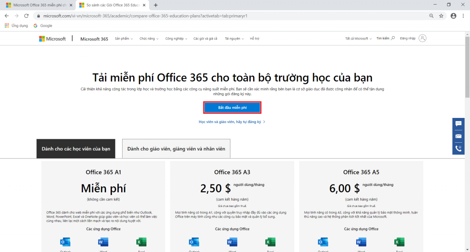
Task: Click the Bắt đầu miễn phí button
Action: click(232, 107)
